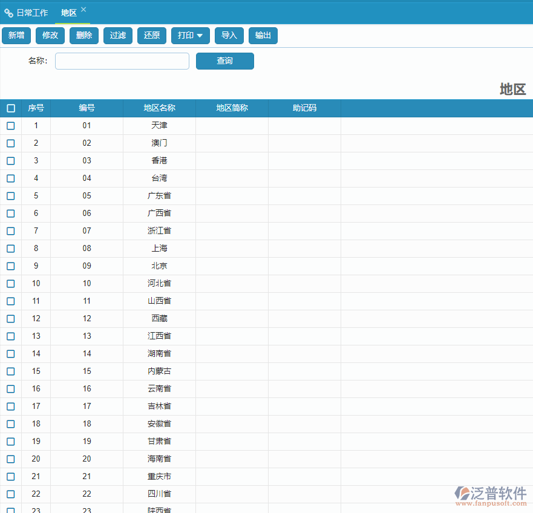The image size is (533, 513).
Task: Tick the checkbox for row 广东省
Action: point(11,196)
